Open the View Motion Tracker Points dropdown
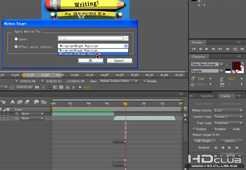The height and width of the screenshot is (170, 246). pyautogui.click(x=119, y=81)
